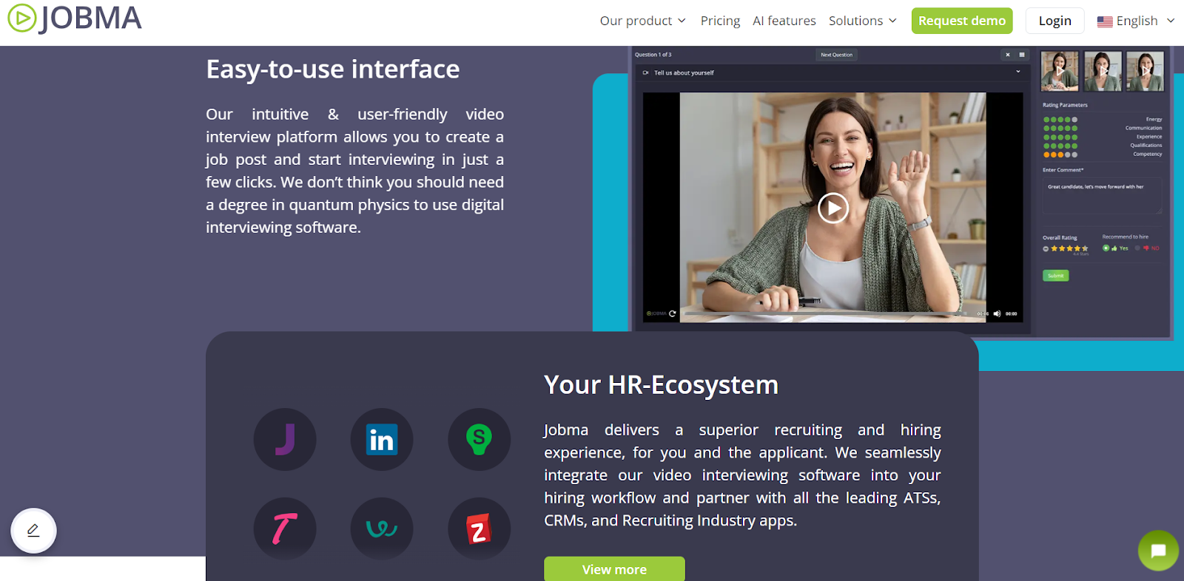Click the grid view icon in the mockup header

coord(1022,55)
